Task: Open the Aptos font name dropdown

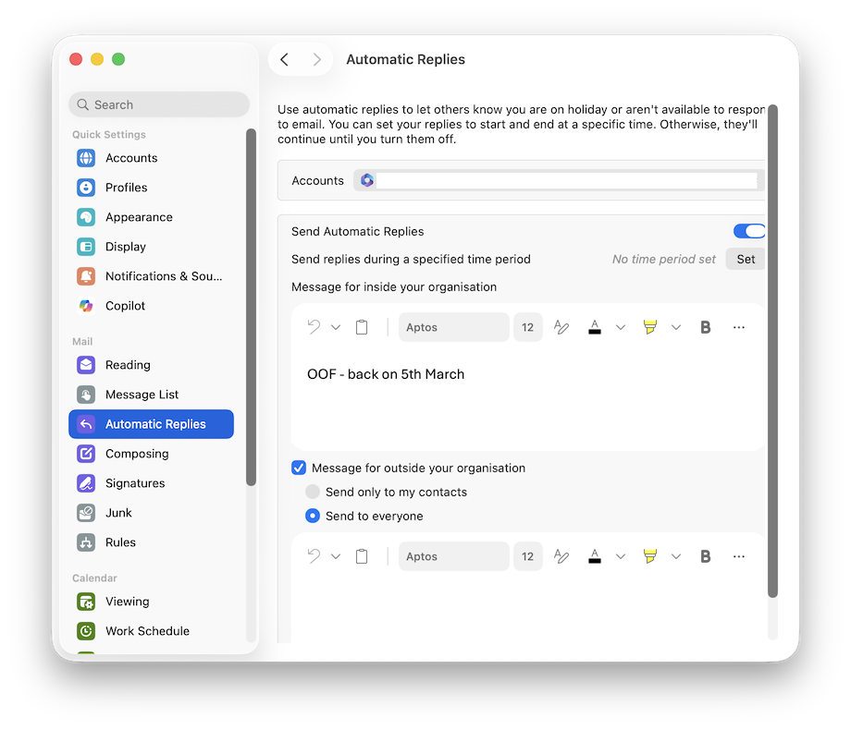Action: (x=453, y=326)
